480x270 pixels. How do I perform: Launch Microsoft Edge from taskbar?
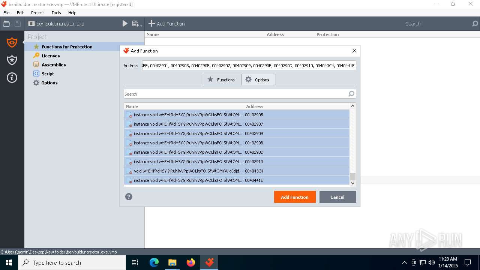click(x=154, y=263)
